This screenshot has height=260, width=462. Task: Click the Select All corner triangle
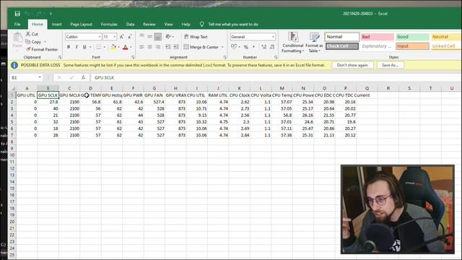pyautogui.click(x=13, y=88)
